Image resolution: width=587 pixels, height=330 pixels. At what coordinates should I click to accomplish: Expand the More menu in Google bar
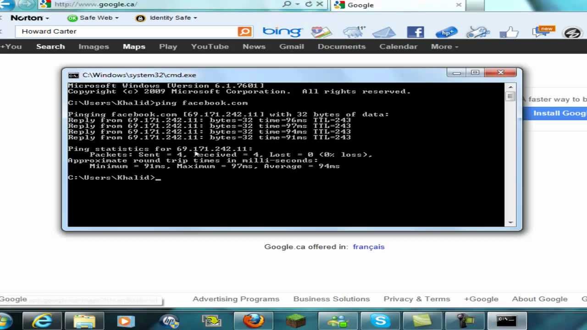click(444, 46)
